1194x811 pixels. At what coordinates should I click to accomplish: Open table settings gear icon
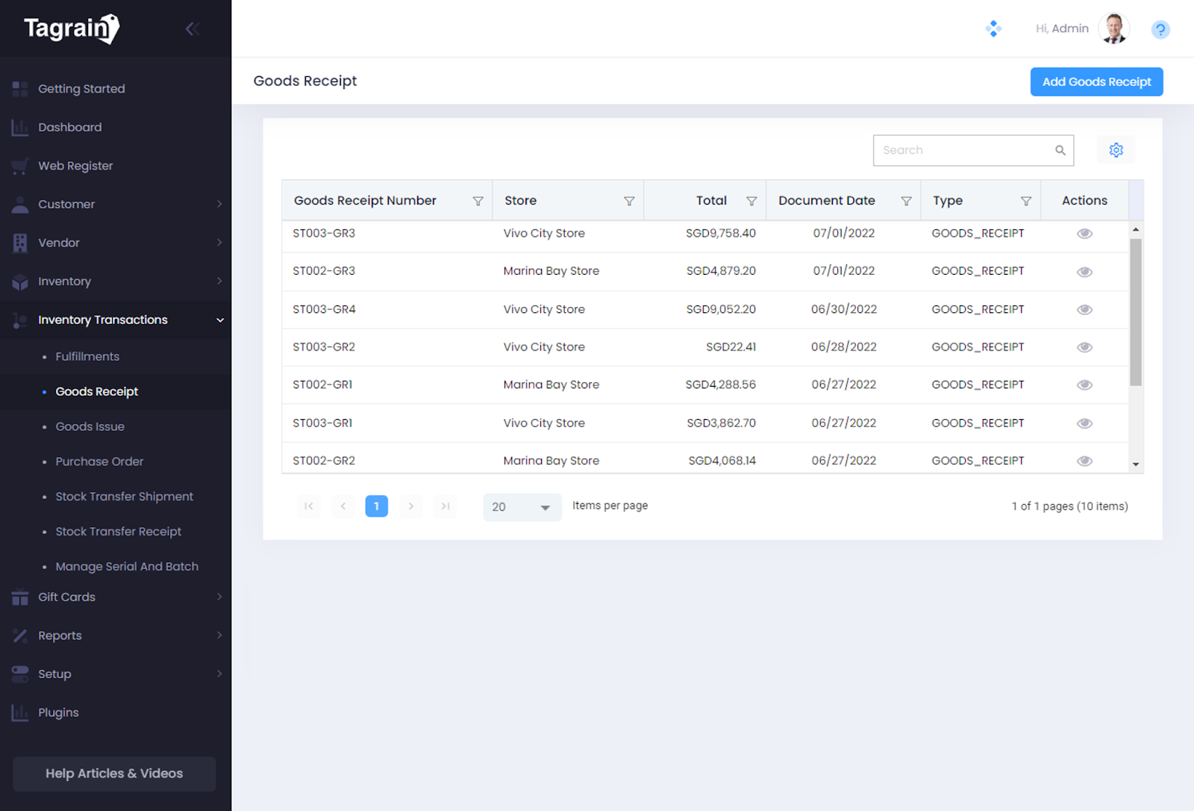click(1116, 150)
